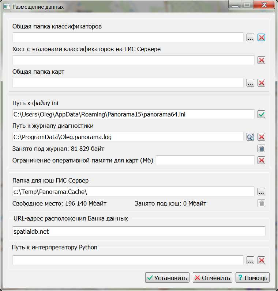Click green checkmark beside ini file path
The image size is (278, 291).
[x=261, y=114]
